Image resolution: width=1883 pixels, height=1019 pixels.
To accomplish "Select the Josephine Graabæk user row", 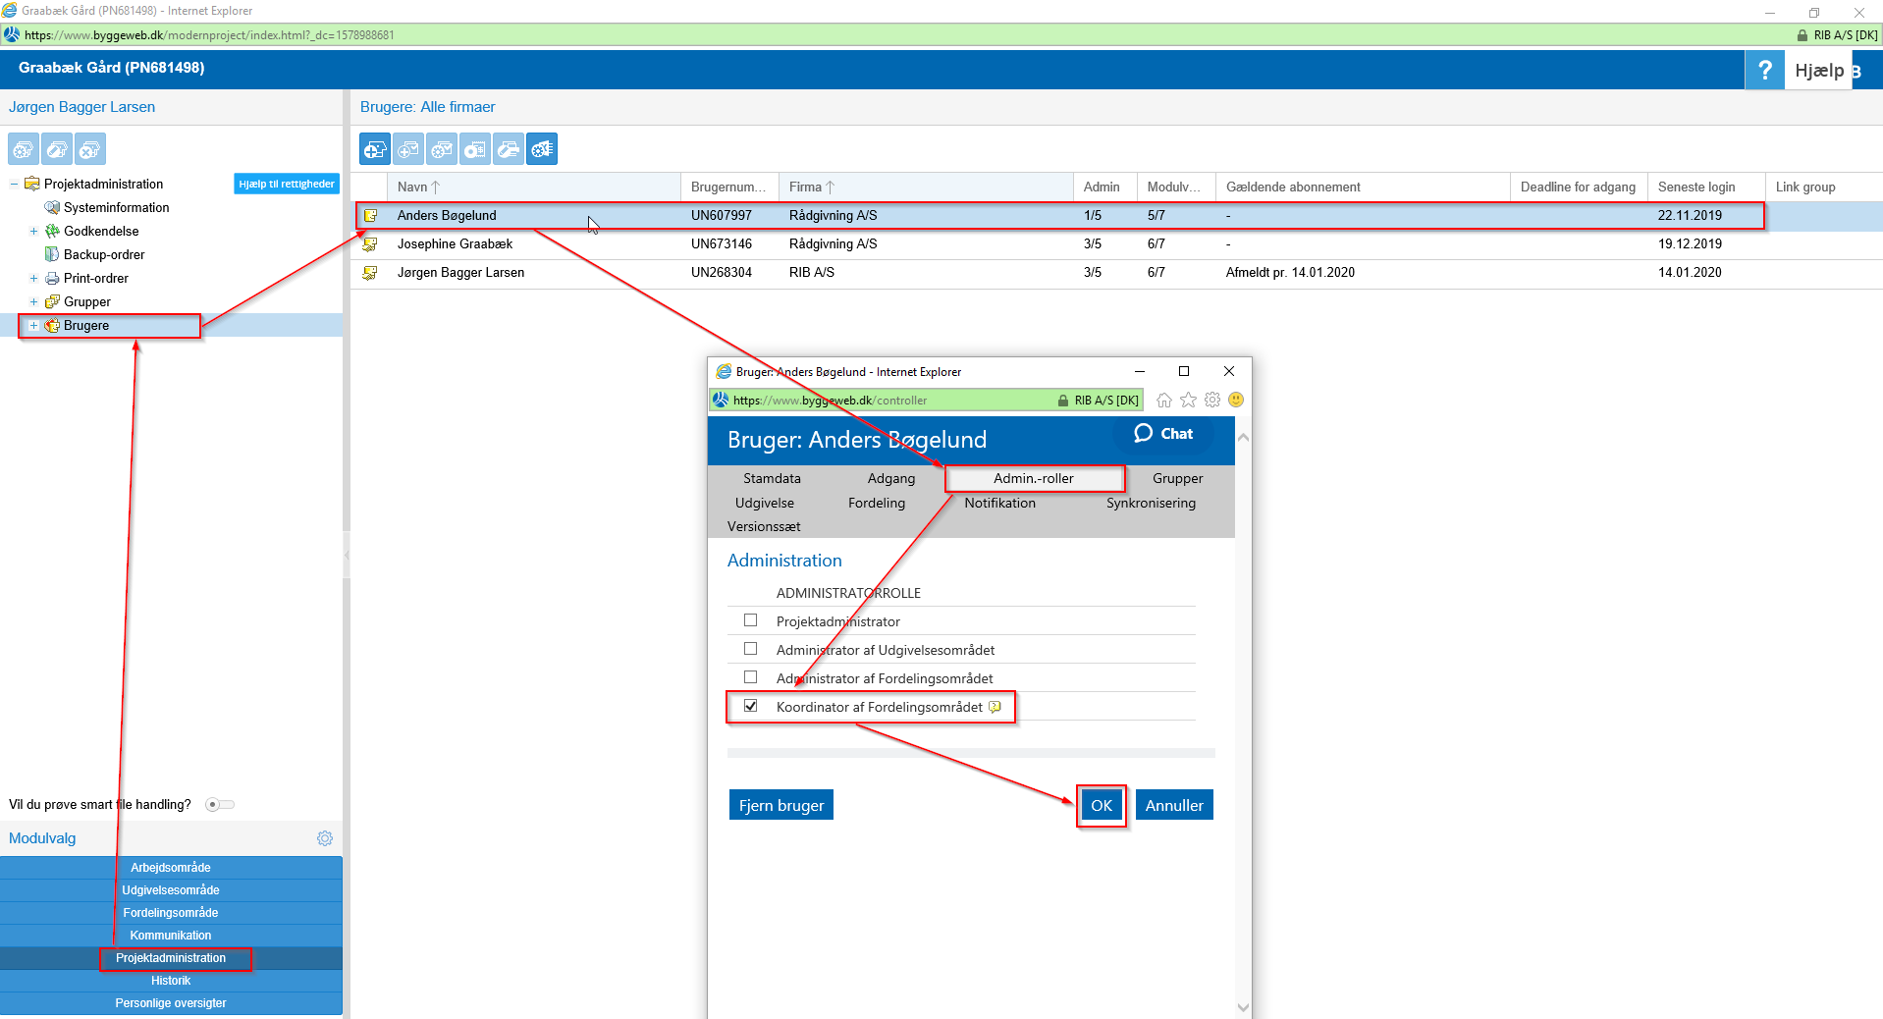I will tap(455, 244).
